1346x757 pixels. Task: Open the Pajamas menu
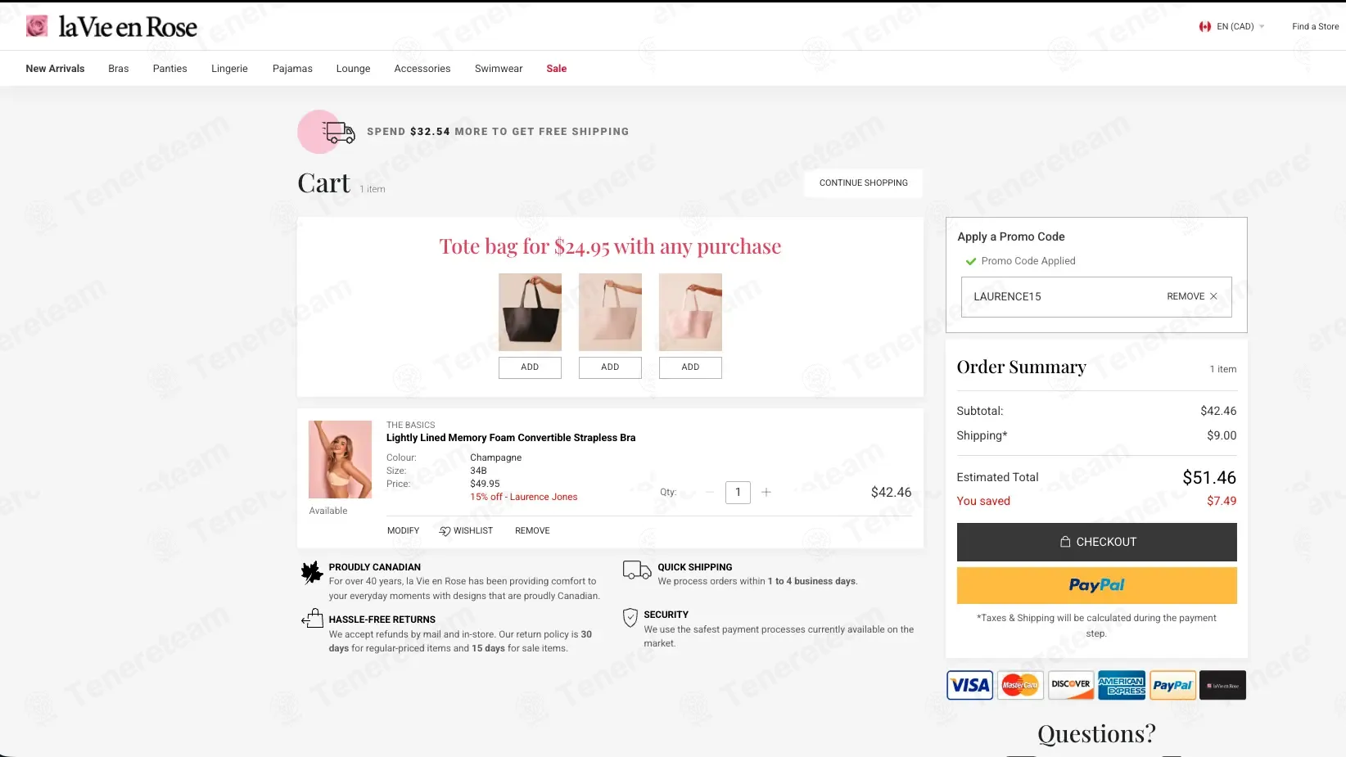(292, 69)
